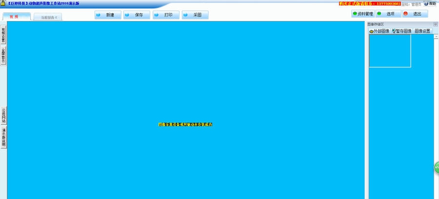This screenshot has height=199, width=439.
Task: Open the 视频设置 vertical side tab
Action: 3,35
